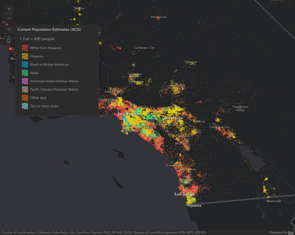Click the Tijuana label on the map

click(x=194, y=205)
